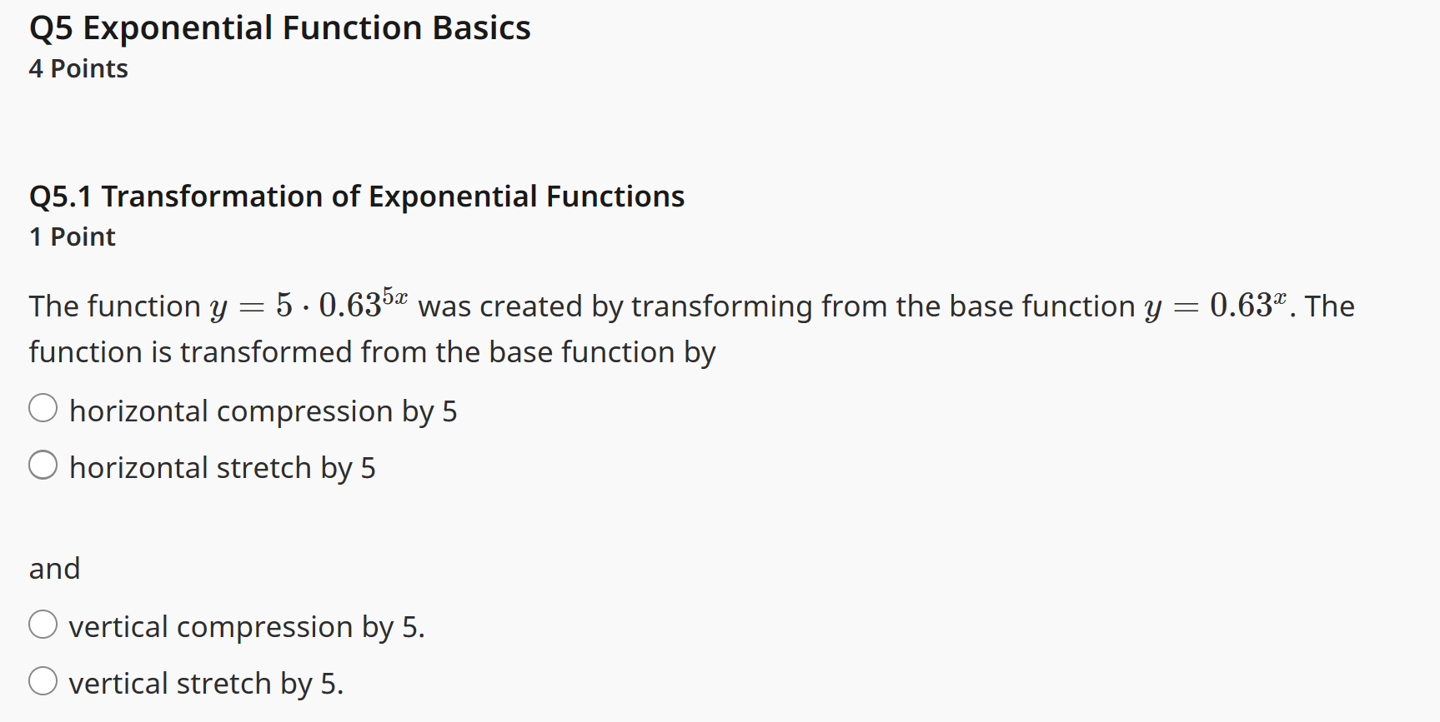The height and width of the screenshot is (722, 1440).
Task: Click the Q5 Exponential Function Basics heading
Action: pos(279,27)
